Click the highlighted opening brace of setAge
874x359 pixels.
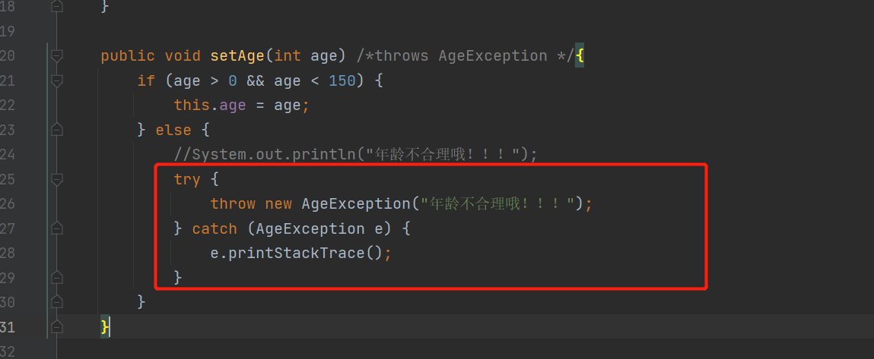pyautogui.click(x=580, y=55)
